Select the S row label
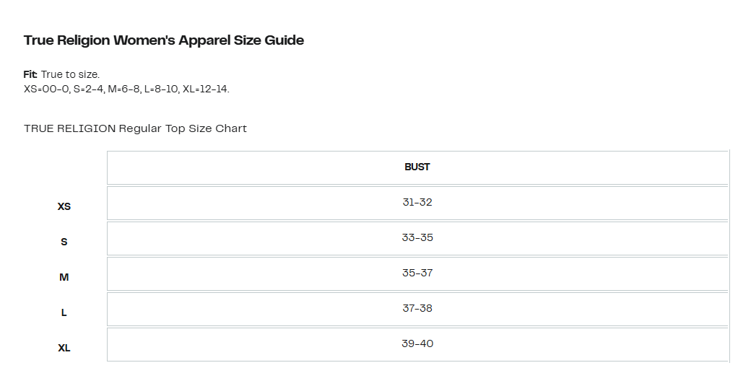The height and width of the screenshot is (368, 751). pos(64,242)
